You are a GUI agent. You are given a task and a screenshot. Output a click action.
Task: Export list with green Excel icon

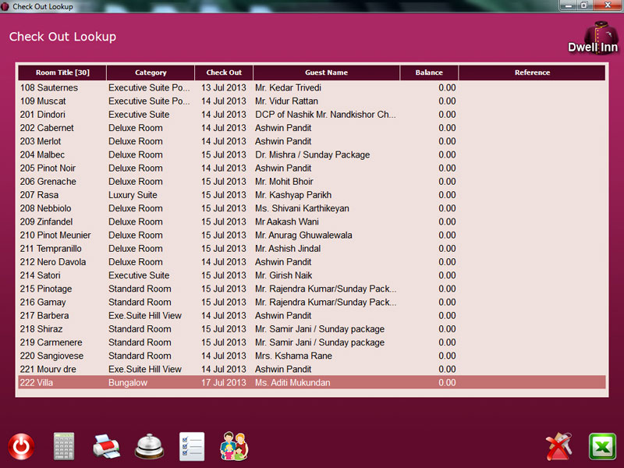(601, 447)
